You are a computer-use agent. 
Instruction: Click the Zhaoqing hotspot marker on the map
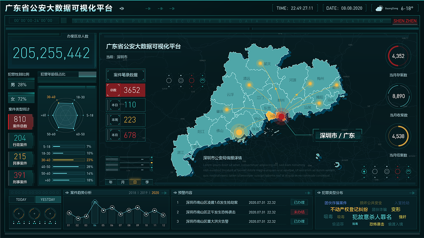(x=227, y=109)
